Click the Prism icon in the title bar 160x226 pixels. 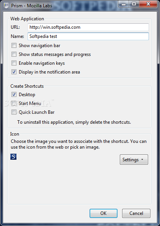(x=6, y=6)
